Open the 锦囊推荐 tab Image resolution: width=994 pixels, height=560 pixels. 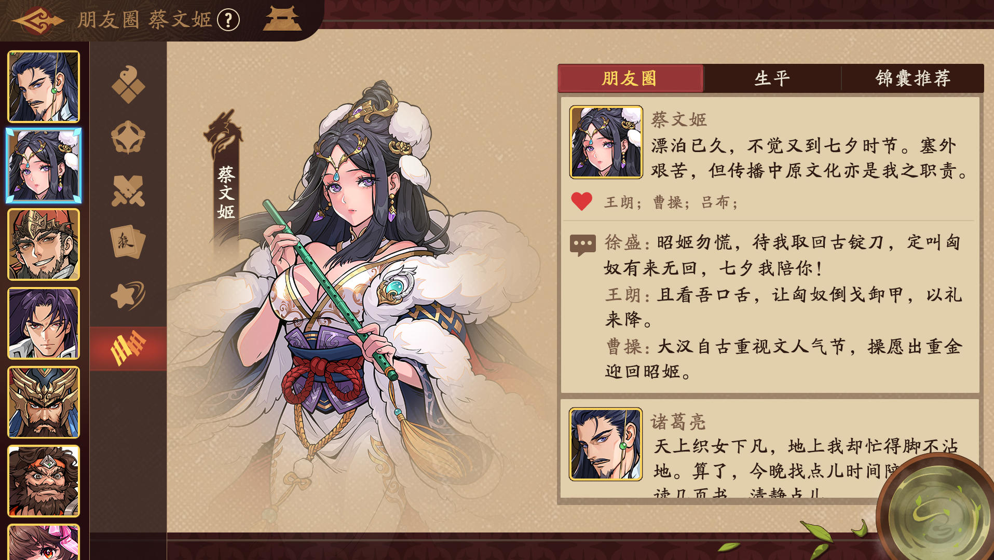coord(912,78)
